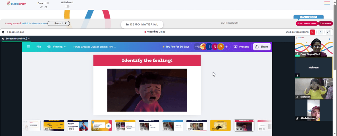Screen dimensions: 337x136
Task: Click mic icon on black Mehreen tile
Action: (297, 76)
